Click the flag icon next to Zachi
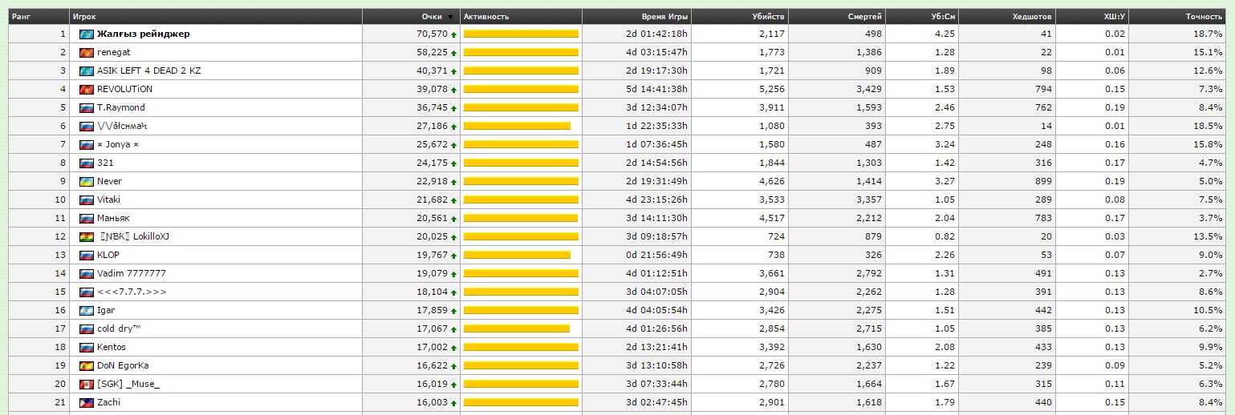 (x=87, y=402)
